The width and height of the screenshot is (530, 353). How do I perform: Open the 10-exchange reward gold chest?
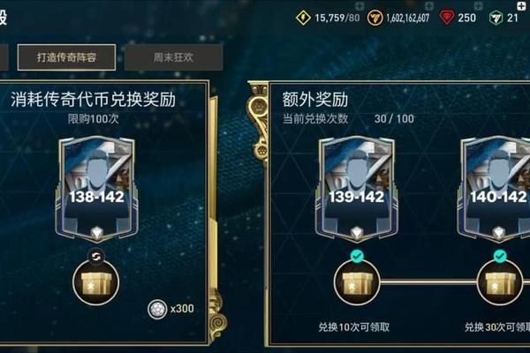click(x=357, y=282)
